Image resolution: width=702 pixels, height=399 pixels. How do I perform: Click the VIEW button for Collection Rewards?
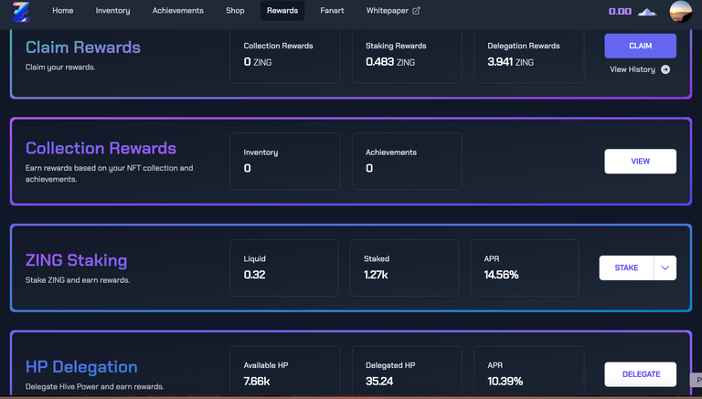point(640,161)
